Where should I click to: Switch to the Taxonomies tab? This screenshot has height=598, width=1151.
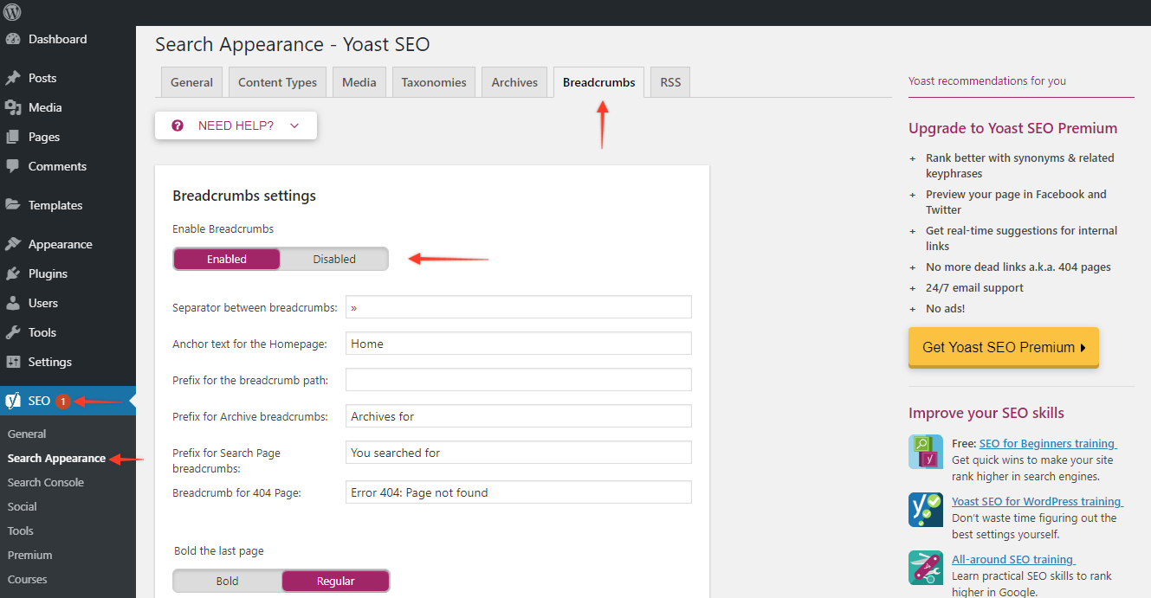[x=433, y=81]
